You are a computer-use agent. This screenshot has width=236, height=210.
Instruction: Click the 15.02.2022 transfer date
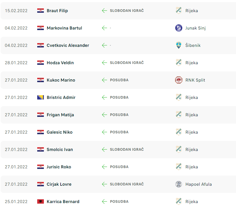point(16,11)
